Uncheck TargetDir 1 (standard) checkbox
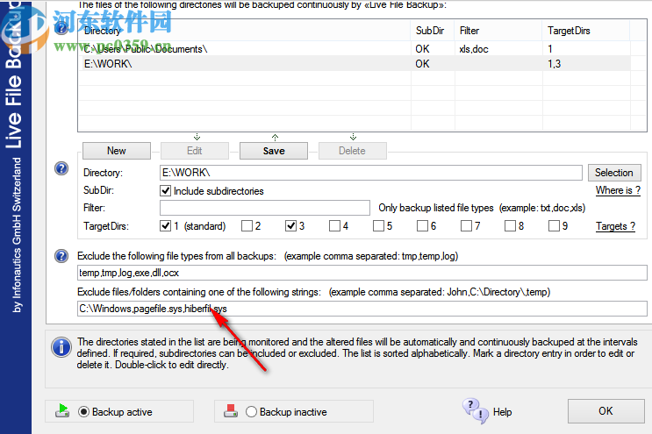Image resolution: width=652 pixels, height=434 pixels. click(166, 225)
